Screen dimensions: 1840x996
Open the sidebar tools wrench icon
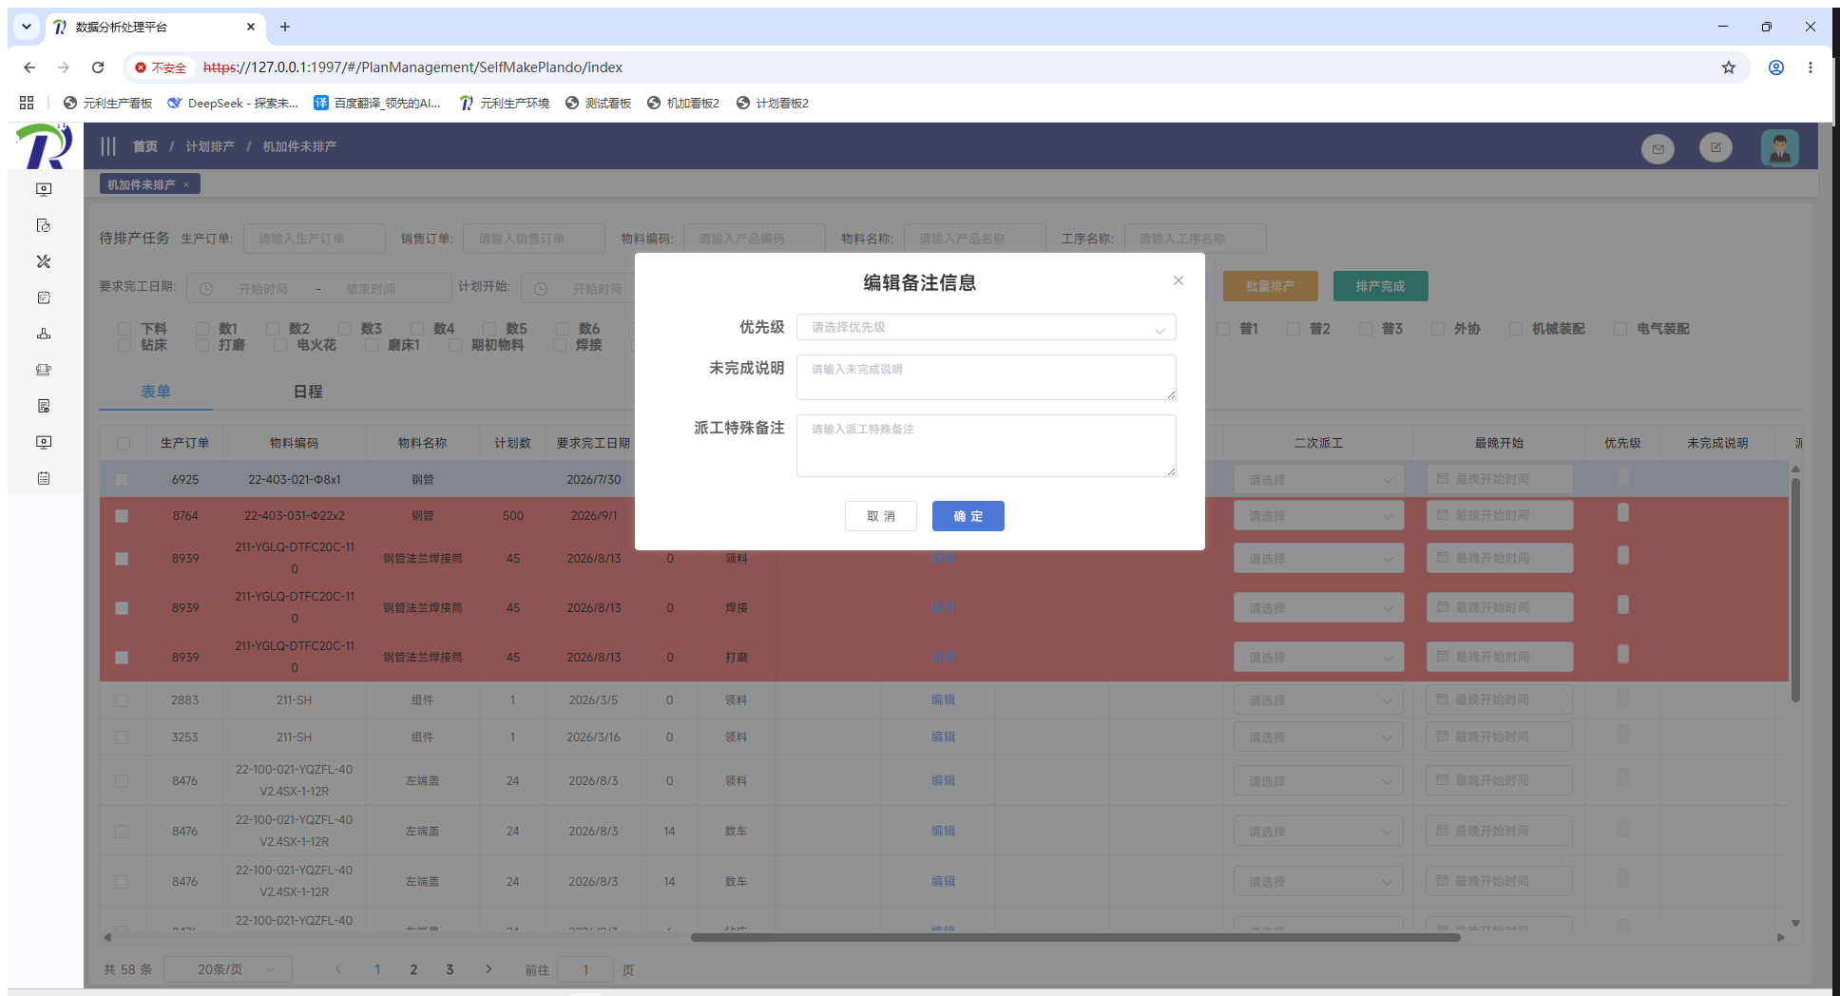click(x=44, y=261)
